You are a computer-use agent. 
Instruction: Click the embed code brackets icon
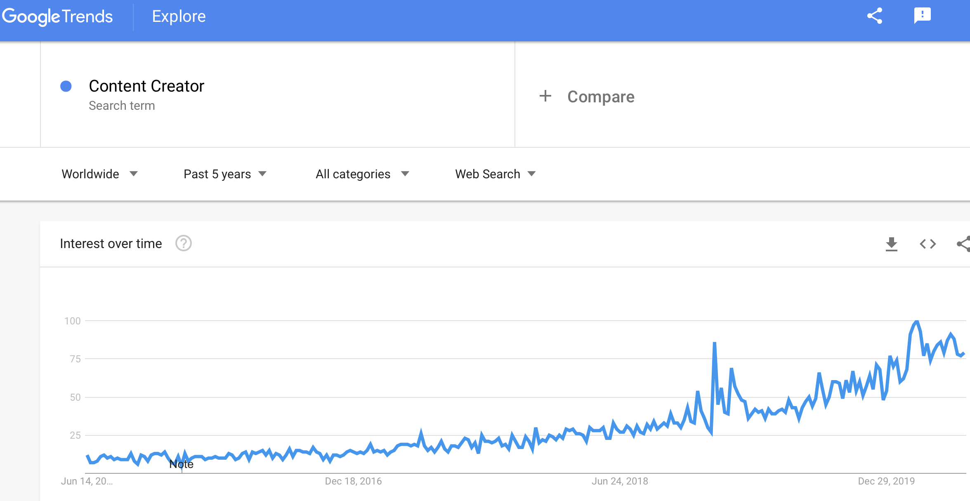coord(928,244)
